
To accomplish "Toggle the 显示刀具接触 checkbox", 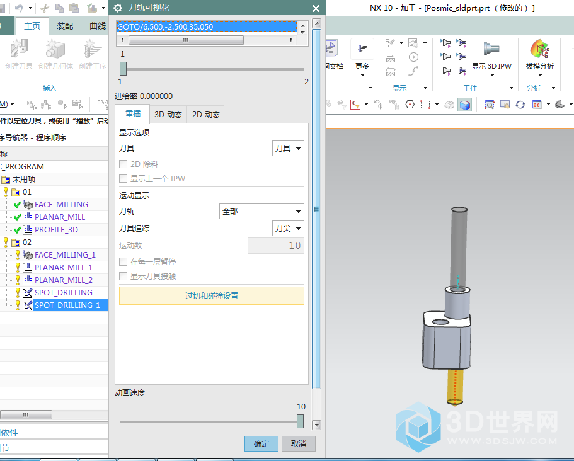I will 123,276.
